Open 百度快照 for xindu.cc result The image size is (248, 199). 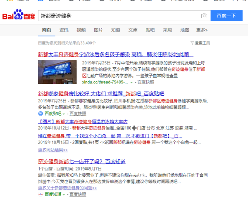[x=145, y=82]
